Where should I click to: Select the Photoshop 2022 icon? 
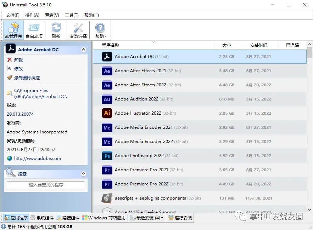[x=107, y=156]
